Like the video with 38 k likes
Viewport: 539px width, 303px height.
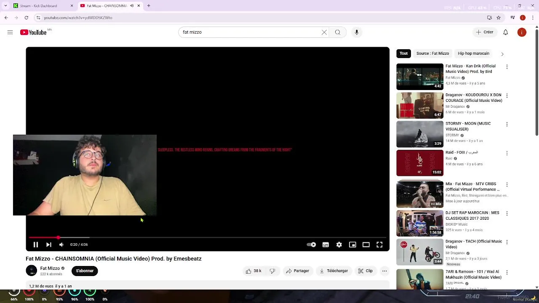coord(253,271)
